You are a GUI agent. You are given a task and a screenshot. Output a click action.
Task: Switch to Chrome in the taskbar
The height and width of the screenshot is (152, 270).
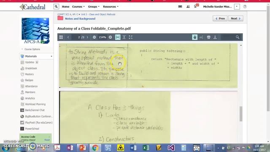pos(95,148)
